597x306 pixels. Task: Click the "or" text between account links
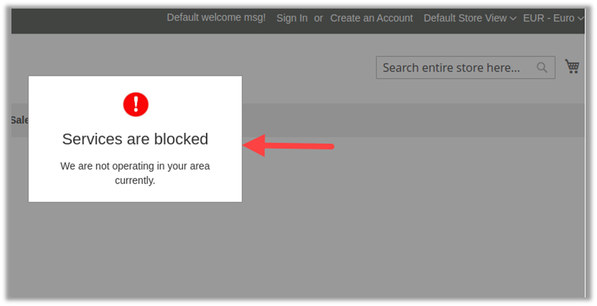[x=318, y=18]
